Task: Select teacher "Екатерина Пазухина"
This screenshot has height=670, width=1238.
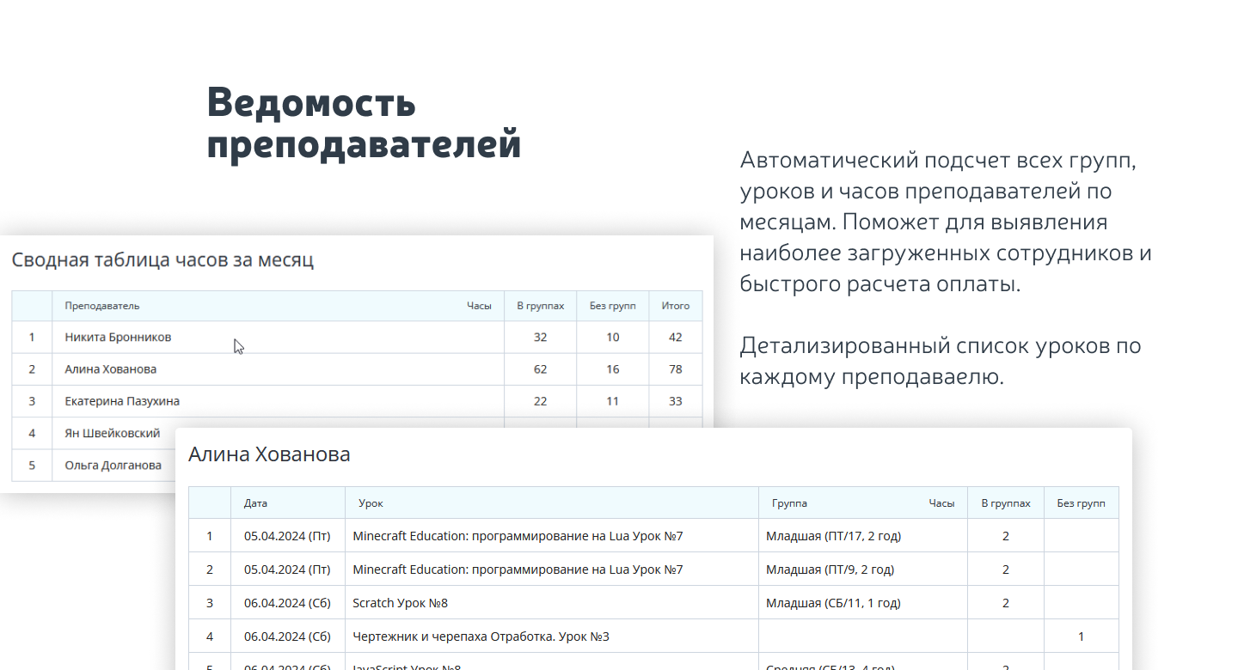Action: coord(122,401)
